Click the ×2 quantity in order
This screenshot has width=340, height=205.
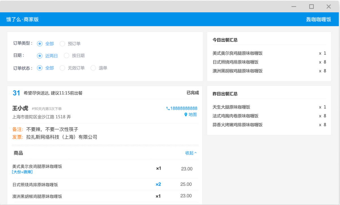(158, 184)
